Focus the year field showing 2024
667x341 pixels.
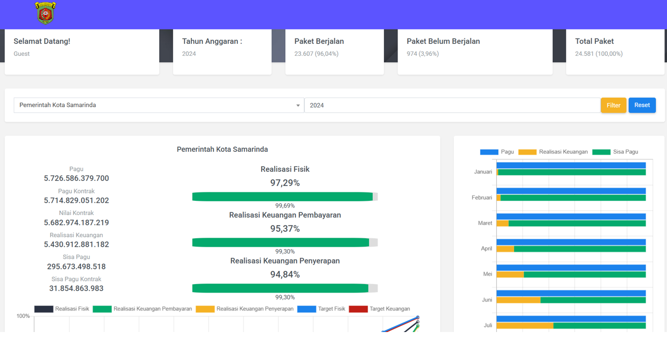click(452, 105)
